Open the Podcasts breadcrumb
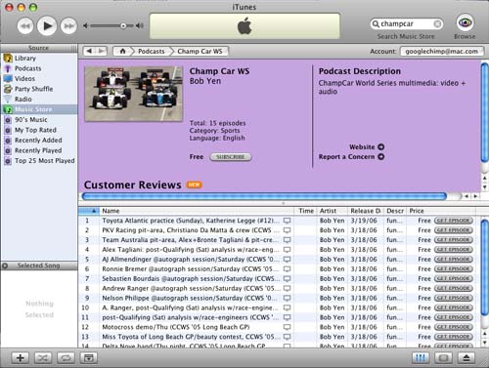Viewport: 489px width, 368px height. click(x=152, y=51)
